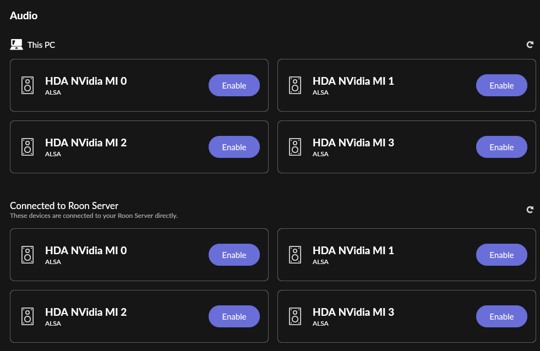This screenshot has width=540, height=351.
Task: Click speaker icon for This PC MI 1
Action: 295,85
